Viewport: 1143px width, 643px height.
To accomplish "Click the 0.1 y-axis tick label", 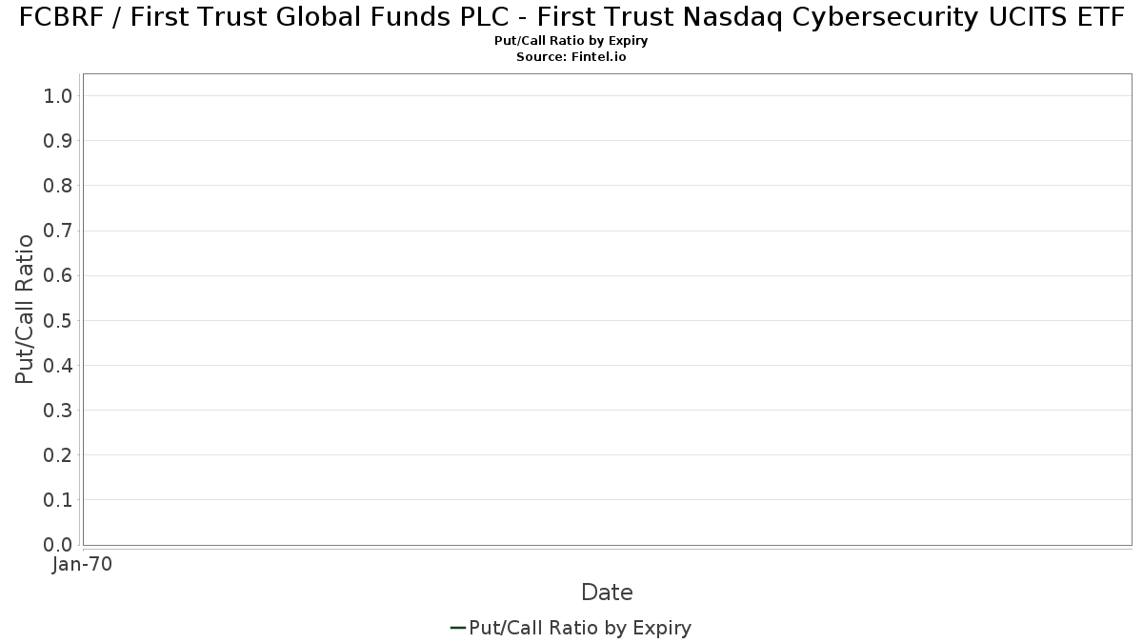I will [58, 500].
